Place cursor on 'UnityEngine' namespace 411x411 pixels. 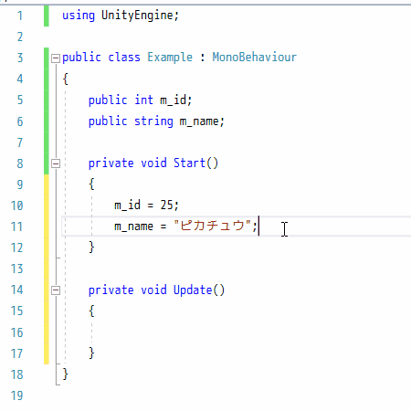pos(137,15)
